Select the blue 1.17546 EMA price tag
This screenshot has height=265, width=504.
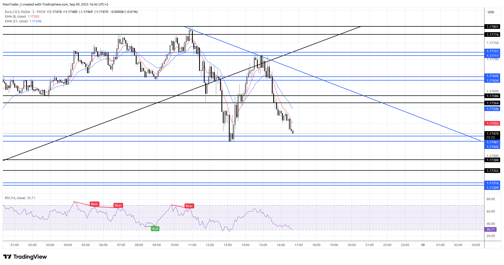(492, 109)
